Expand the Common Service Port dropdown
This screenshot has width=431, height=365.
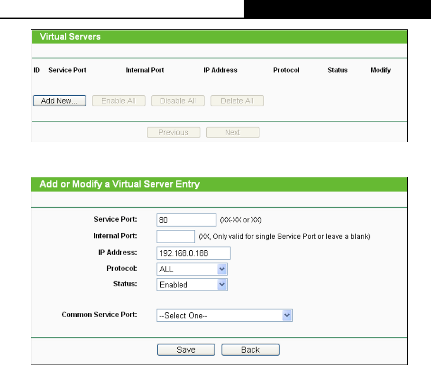224,315
